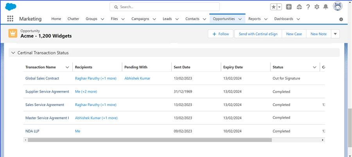
Task: Expand the Campaigns tab dropdown chevron
Action: pyautogui.click(x=154, y=19)
